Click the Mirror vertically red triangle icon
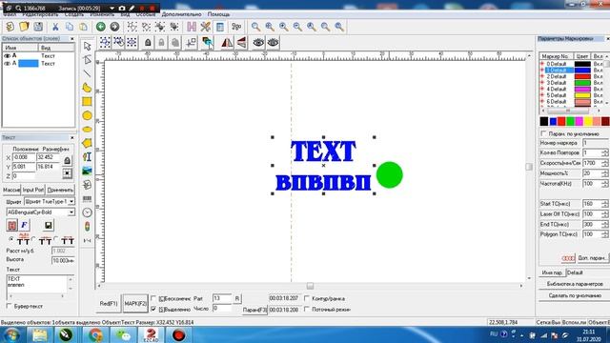 (241, 43)
